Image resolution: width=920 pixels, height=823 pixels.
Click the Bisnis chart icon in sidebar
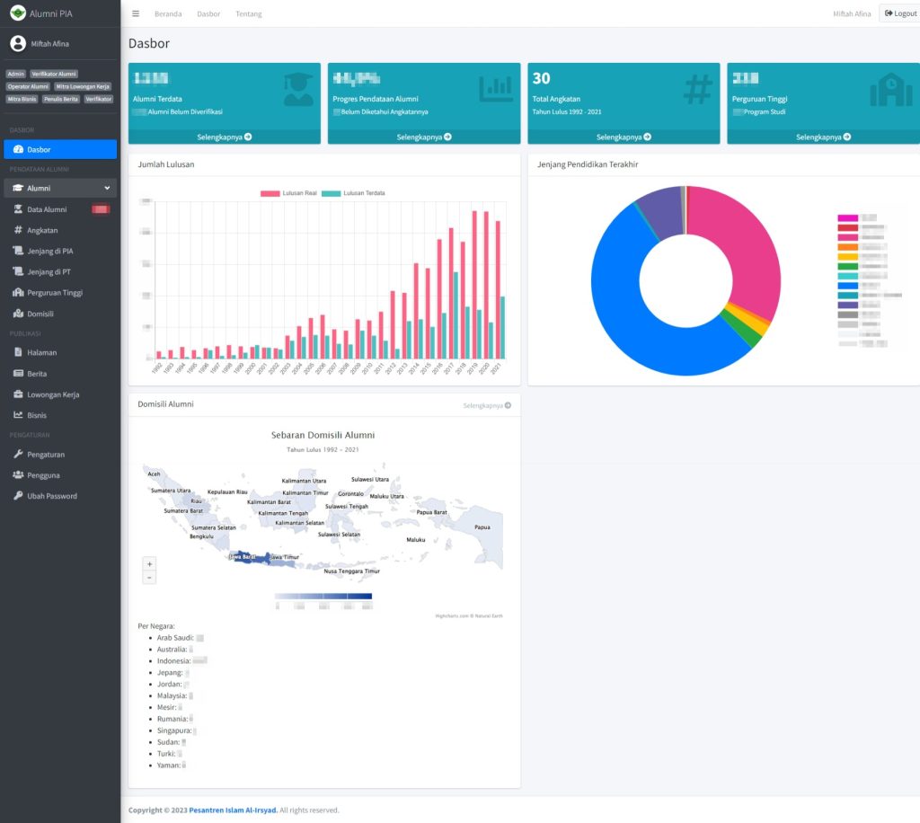[x=18, y=415]
